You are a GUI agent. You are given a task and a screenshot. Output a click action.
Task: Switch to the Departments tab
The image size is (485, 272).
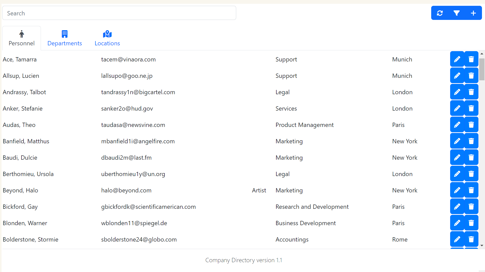click(x=65, y=38)
